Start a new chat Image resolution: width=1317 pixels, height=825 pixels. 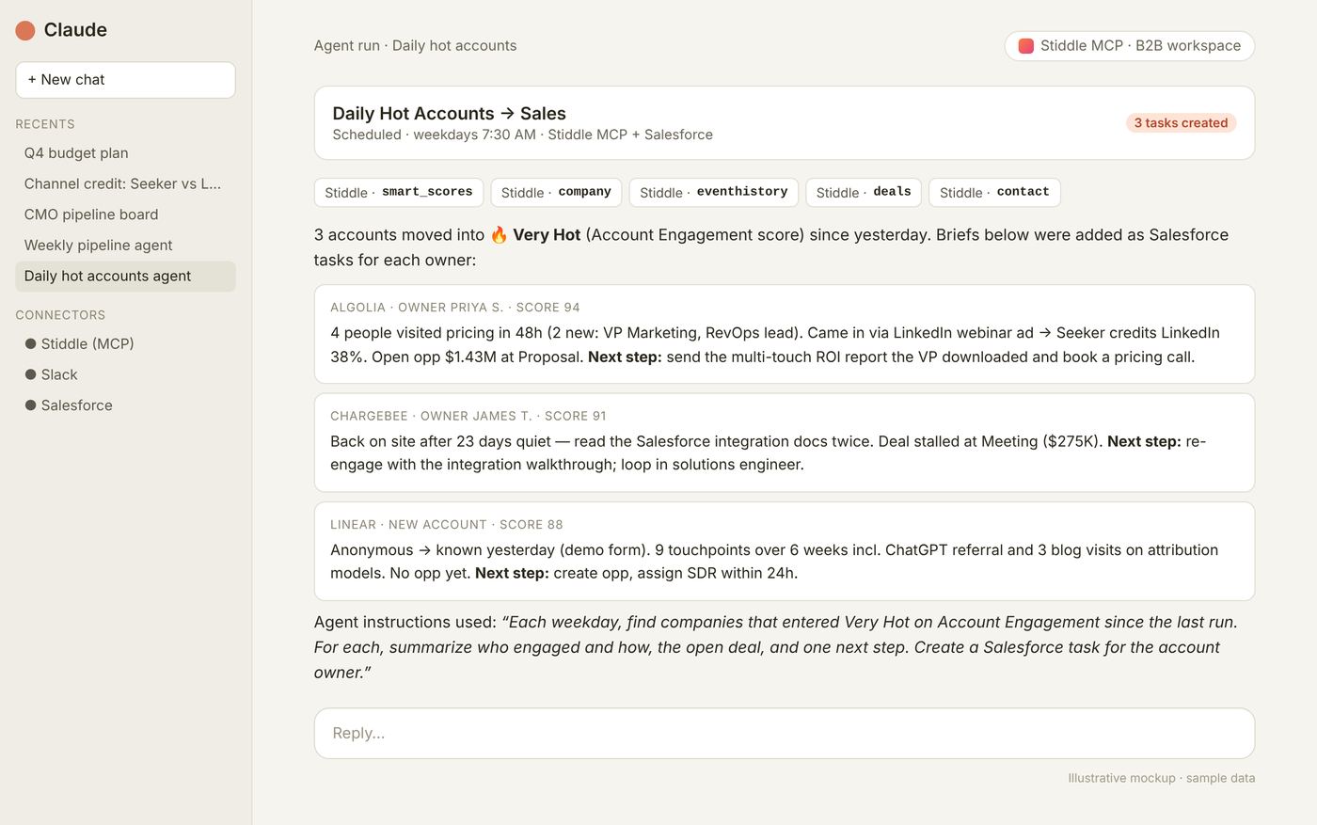click(x=125, y=80)
